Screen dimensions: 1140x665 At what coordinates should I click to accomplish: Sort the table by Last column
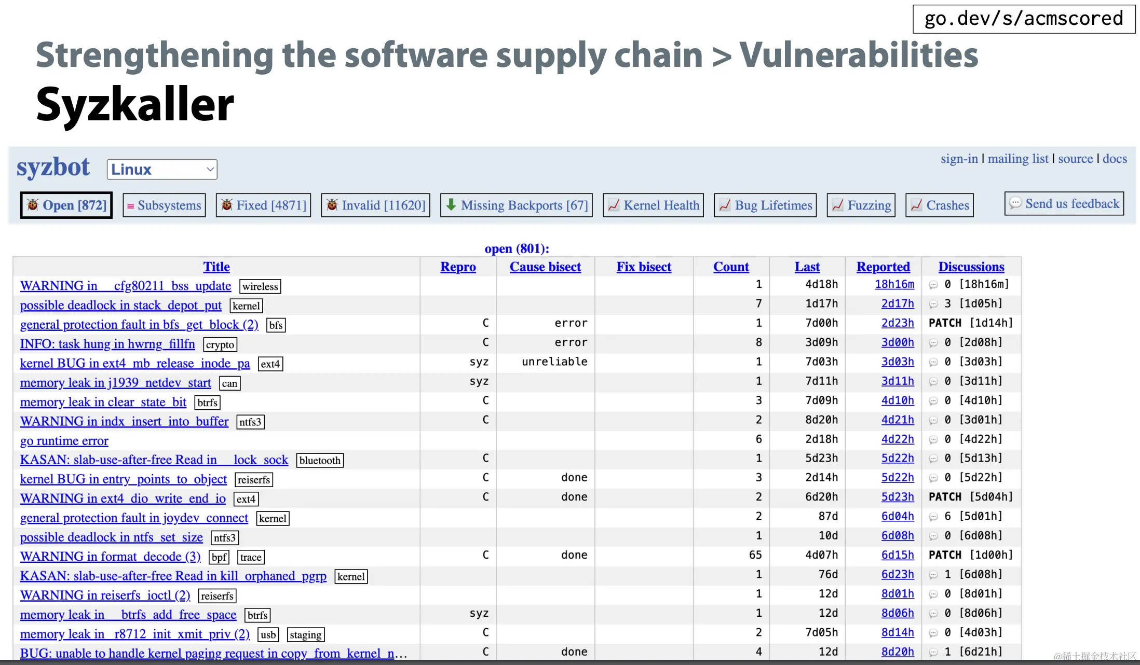coord(807,267)
